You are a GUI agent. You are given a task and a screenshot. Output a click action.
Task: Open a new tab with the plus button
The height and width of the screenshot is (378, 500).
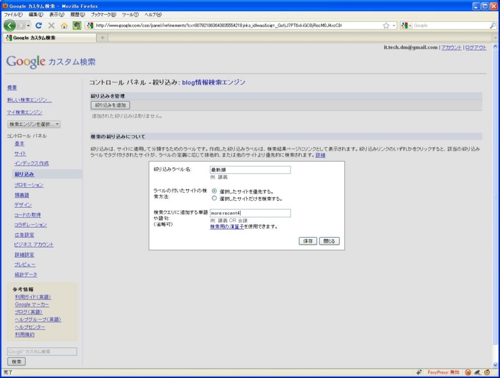coord(102,38)
